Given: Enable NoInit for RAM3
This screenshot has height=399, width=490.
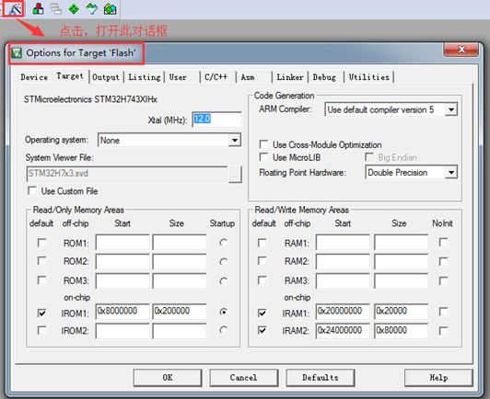Looking at the screenshot, I should (443, 280).
